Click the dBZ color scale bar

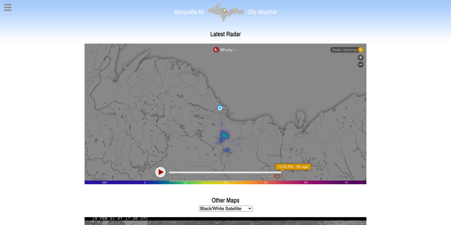coord(225,183)
